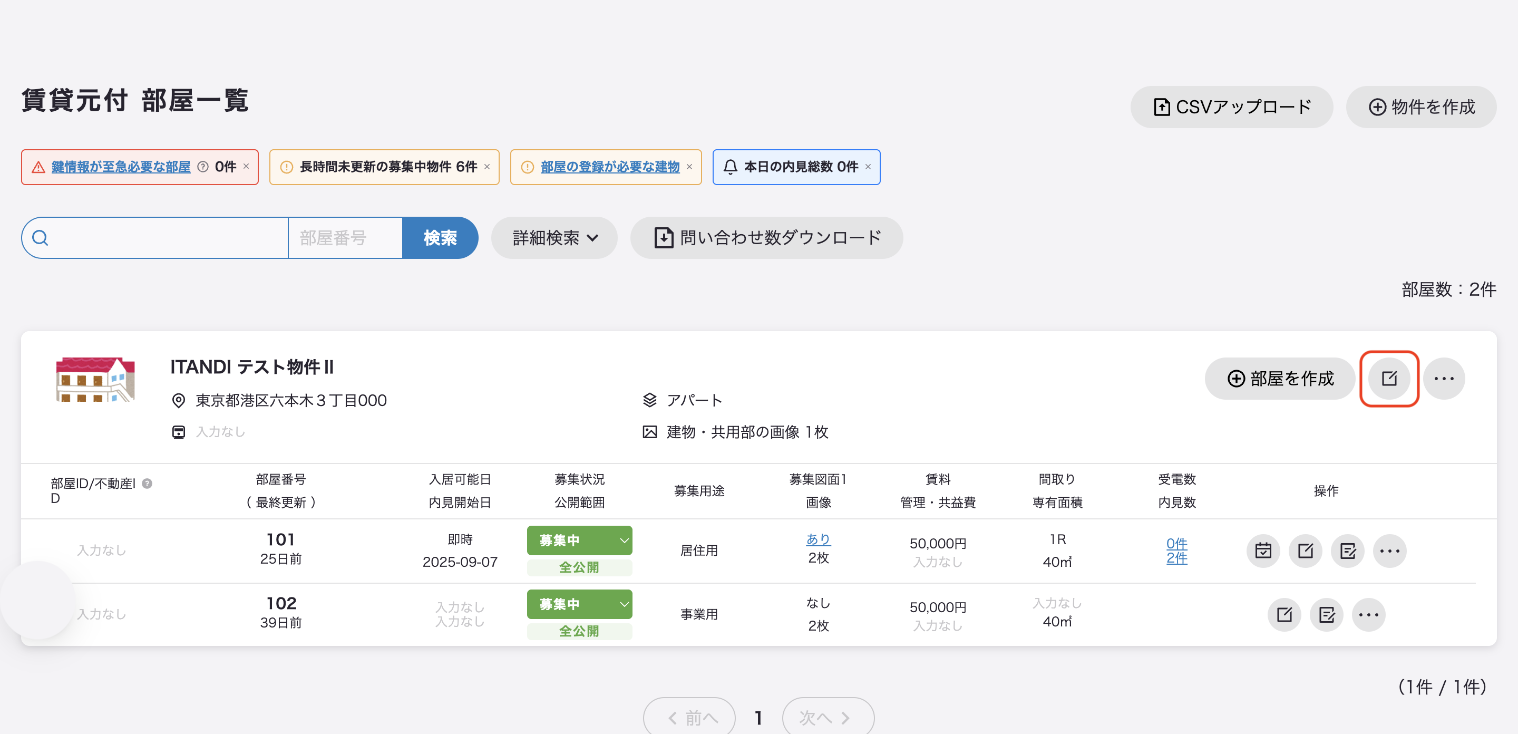Click the edit icon for room 101
This screenshot has height=734, width=1518.
1305,550
